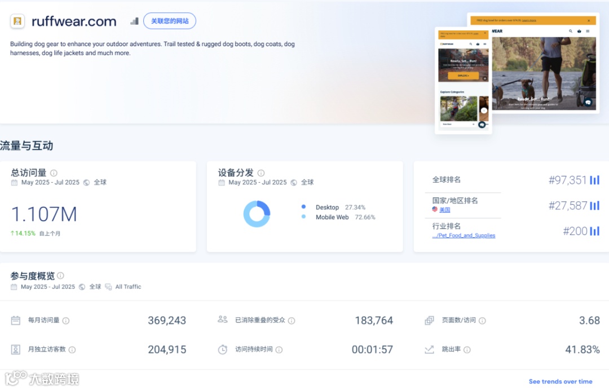
Task: Click info icon next to 参与度概览
Action: click(x=60, y=276)
